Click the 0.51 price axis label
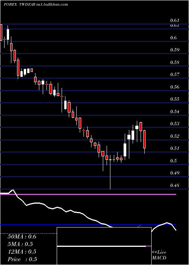The image size is (189, 265). coord(175,148)
